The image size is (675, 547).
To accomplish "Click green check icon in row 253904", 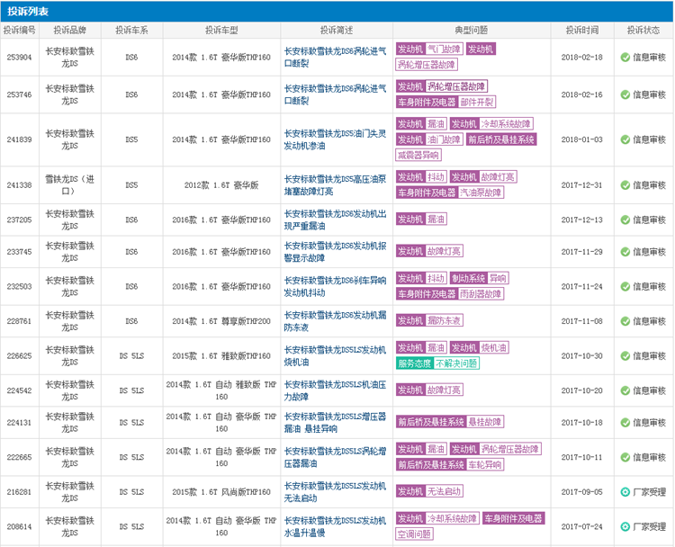I will point(625,58).
